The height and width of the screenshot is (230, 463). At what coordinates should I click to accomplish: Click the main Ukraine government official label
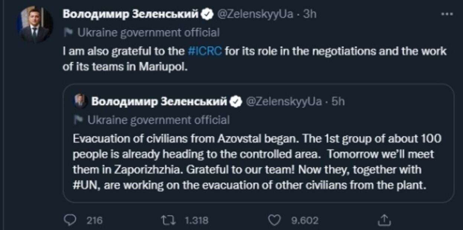pos(149,33)
